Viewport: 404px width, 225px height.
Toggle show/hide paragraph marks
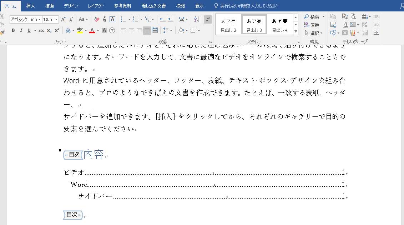208,19
